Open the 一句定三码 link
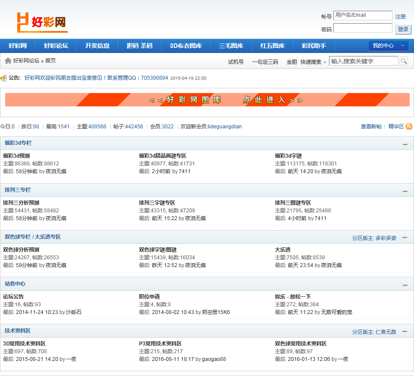The image size is (414, 376). 265,62
